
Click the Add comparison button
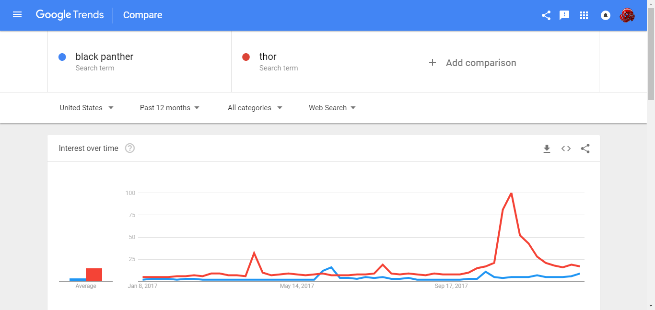pyautogui.click(x=472, y=63)
